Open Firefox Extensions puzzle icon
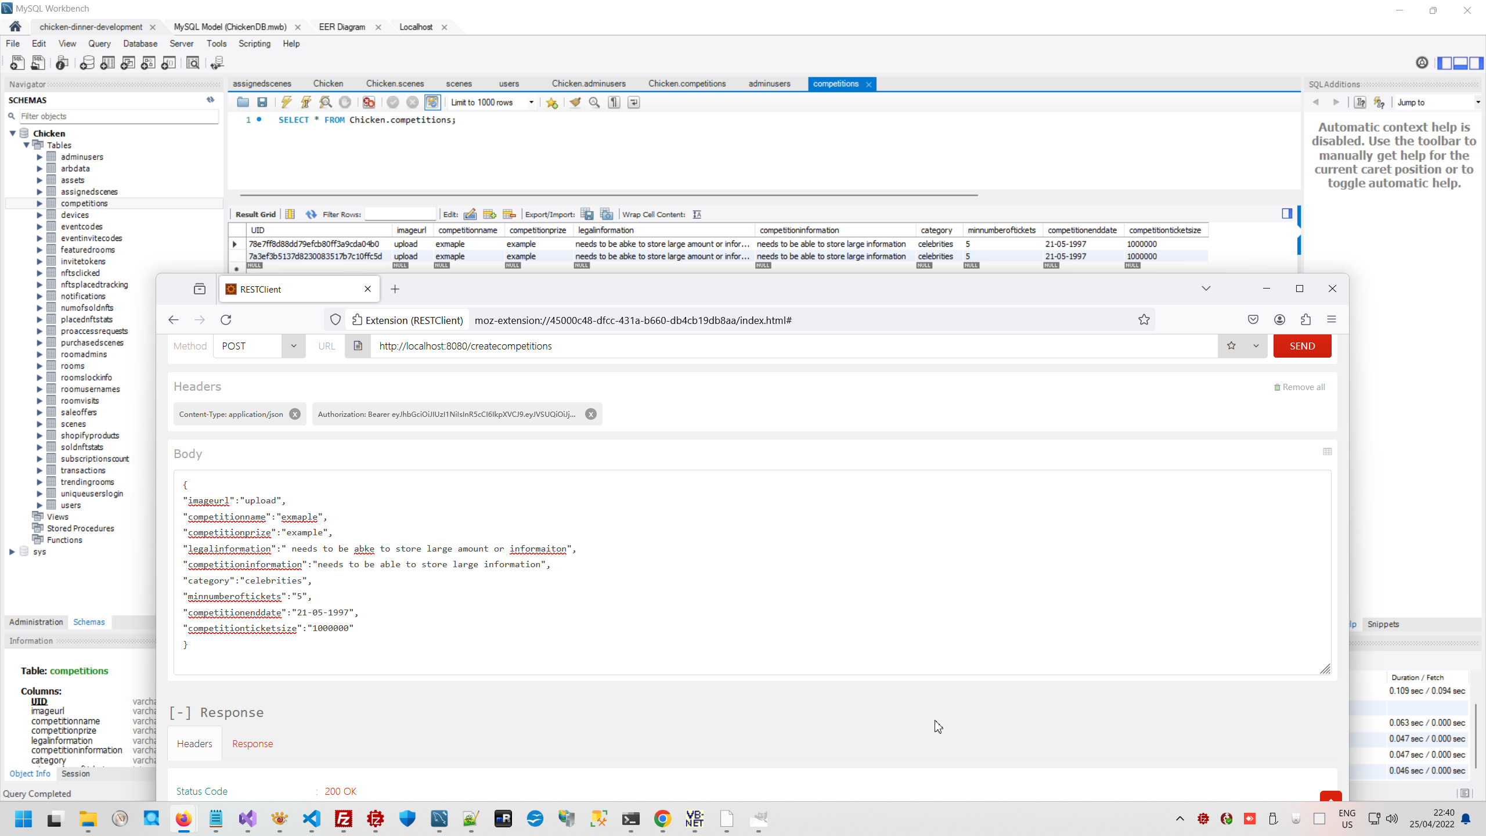The image size is (1486, 836). tap(1305, 319)
